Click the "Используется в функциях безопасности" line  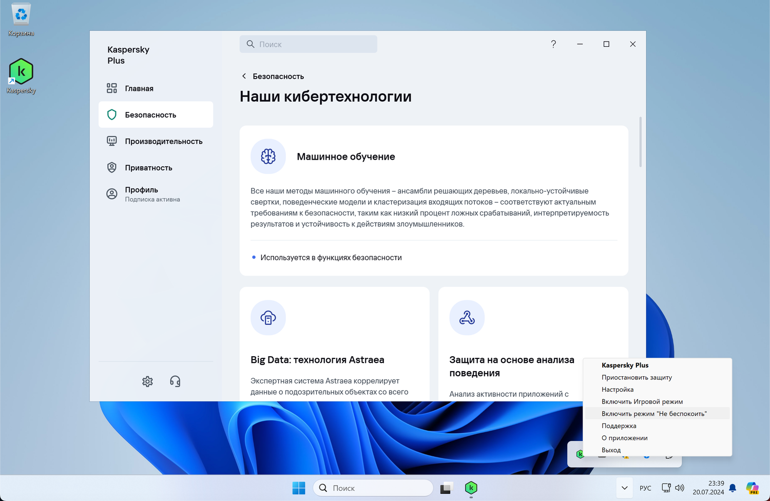coord(331,258)
